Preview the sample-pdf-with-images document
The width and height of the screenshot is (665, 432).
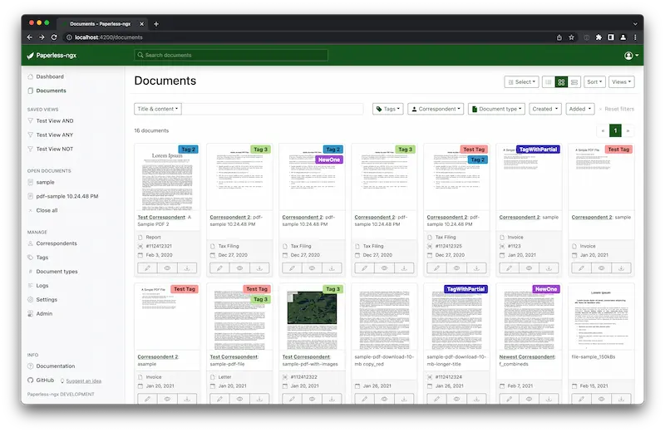click(x=312, y=399)
